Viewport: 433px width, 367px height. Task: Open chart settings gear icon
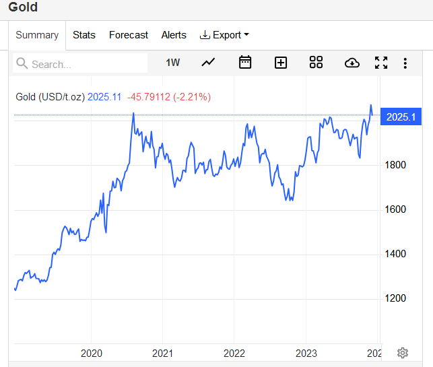[x=403, y=353]
